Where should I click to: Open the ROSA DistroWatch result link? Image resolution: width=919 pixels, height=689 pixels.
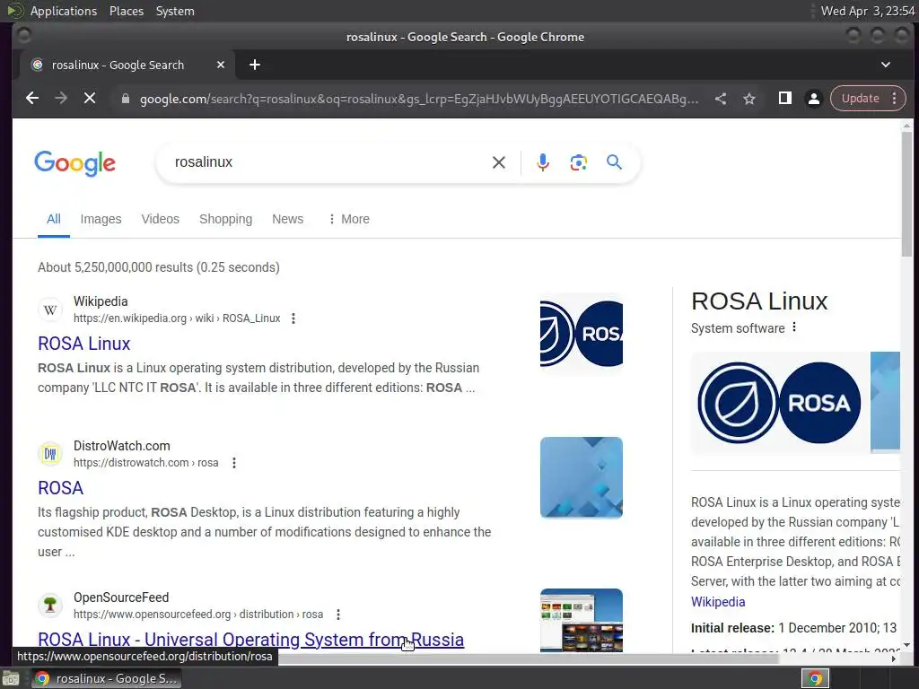pyautogui.click(x=60, y=488)
